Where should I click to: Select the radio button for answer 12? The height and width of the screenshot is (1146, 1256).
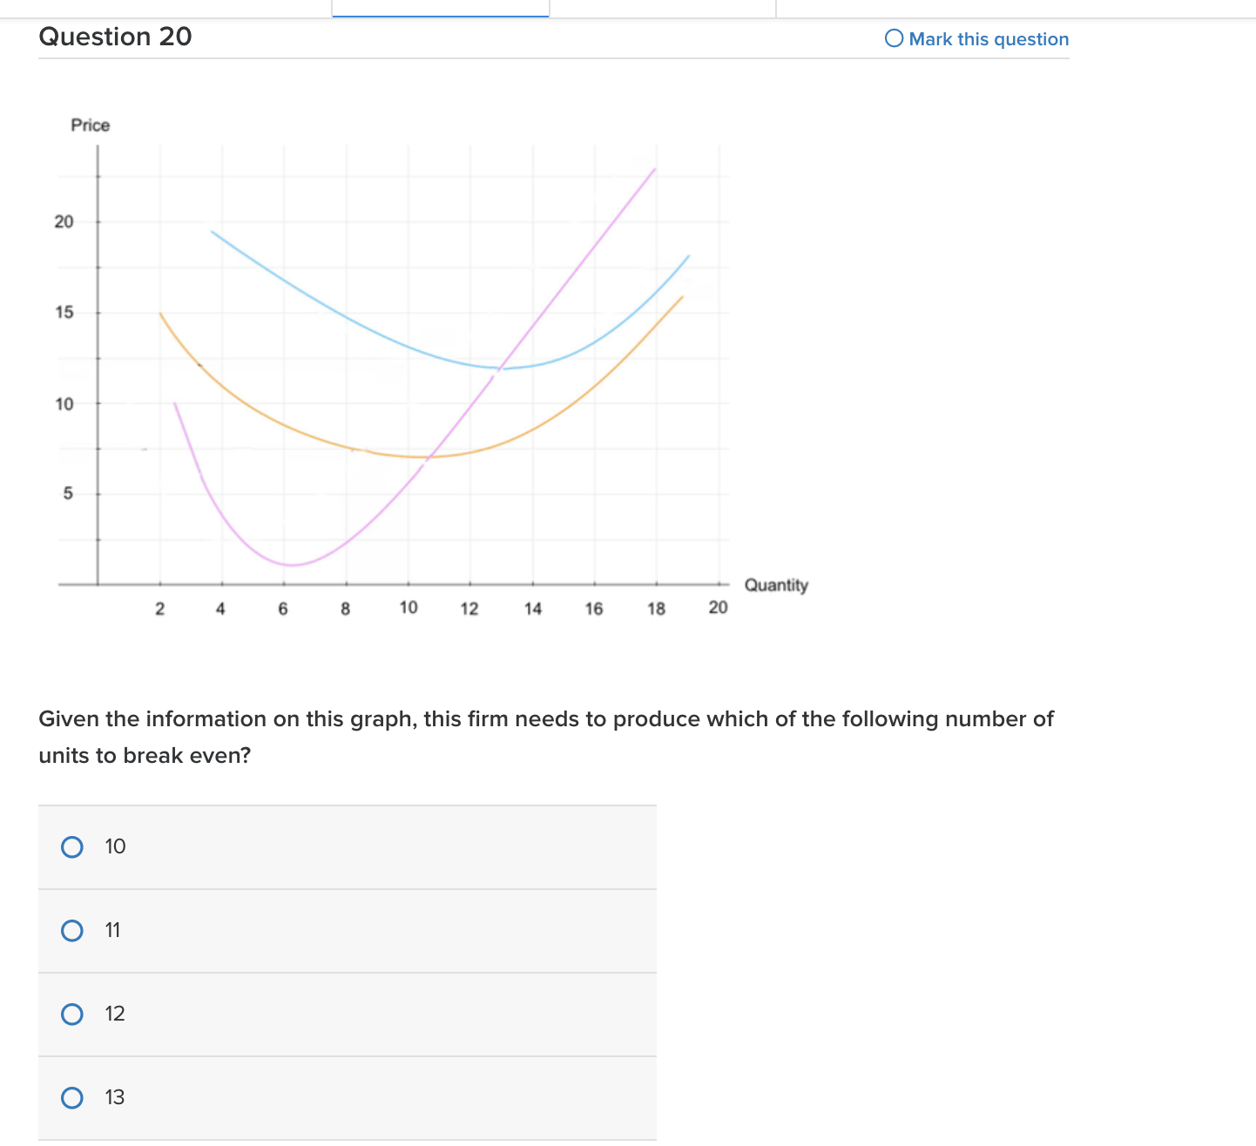(x=72, y=1014)
